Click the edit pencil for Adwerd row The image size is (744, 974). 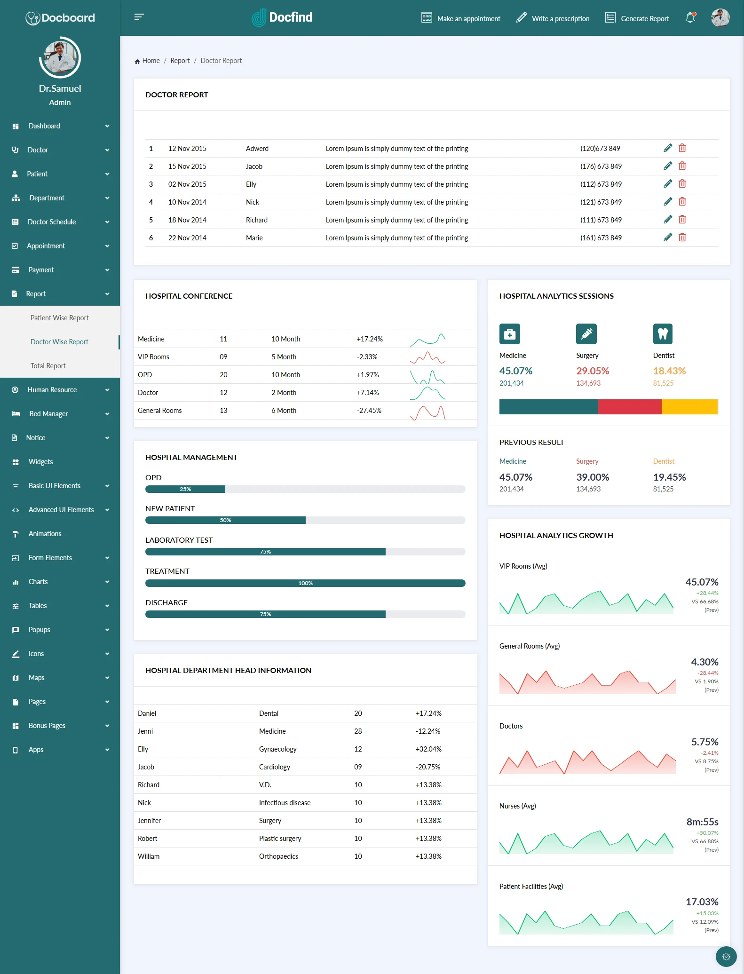667,148
